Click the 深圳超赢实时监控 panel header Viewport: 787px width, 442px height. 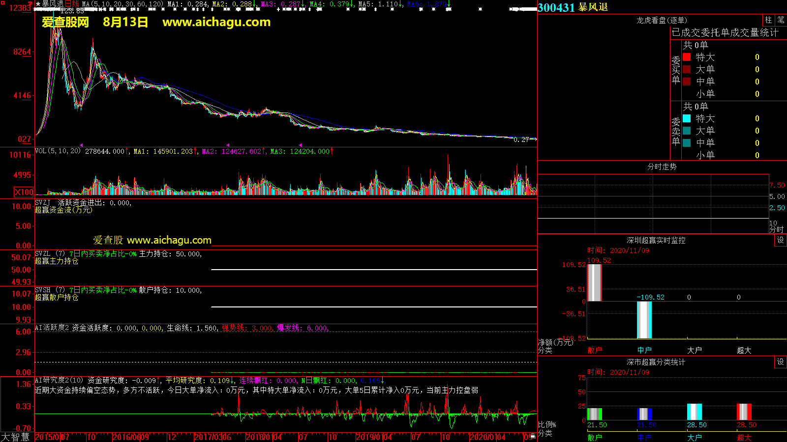click(656, 240)
